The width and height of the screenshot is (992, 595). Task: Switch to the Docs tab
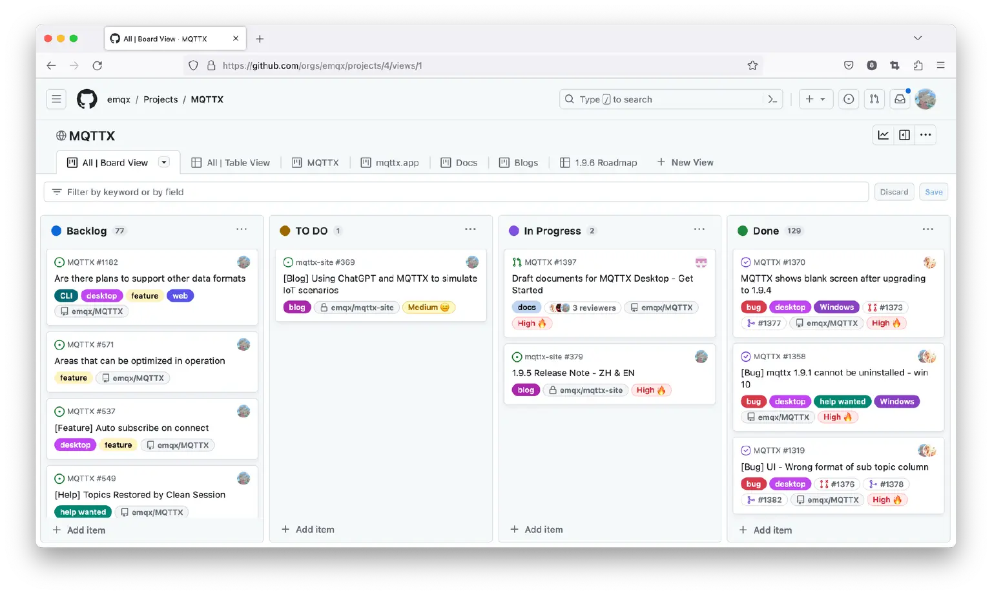pyautogui.click(x=459, y=162)
